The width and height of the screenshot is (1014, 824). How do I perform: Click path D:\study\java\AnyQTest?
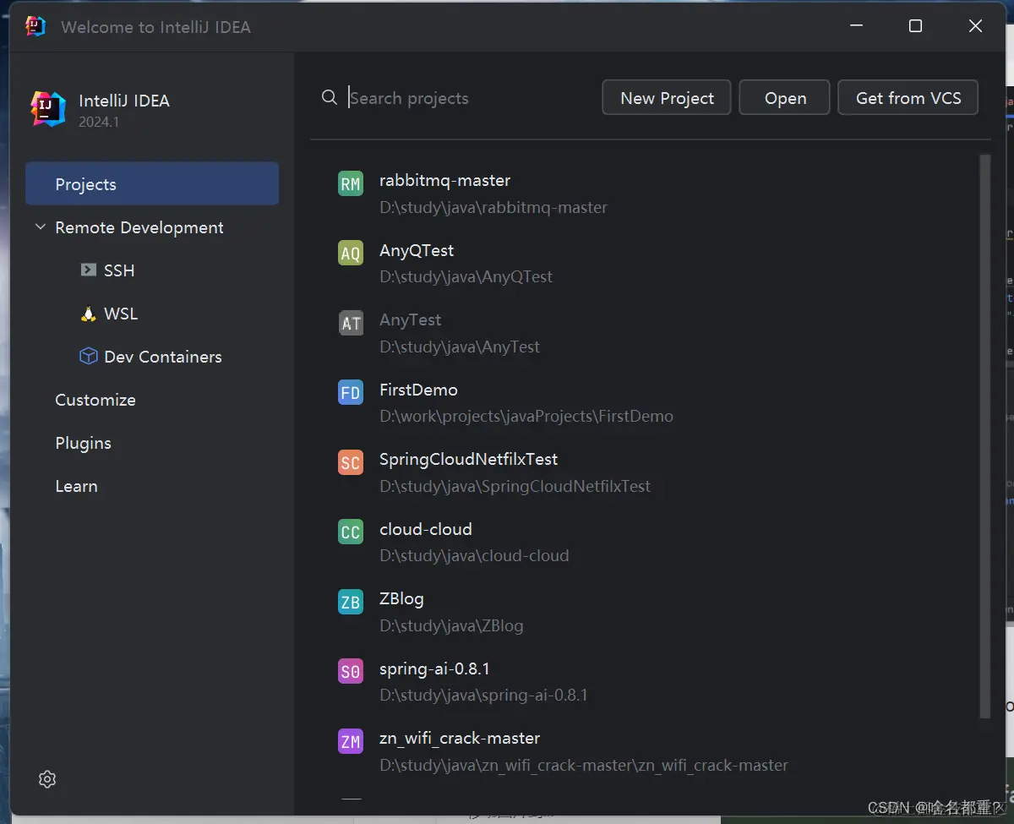(466, 276)
